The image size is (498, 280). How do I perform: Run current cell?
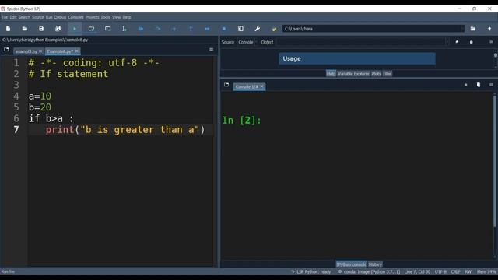click(91, 29)
